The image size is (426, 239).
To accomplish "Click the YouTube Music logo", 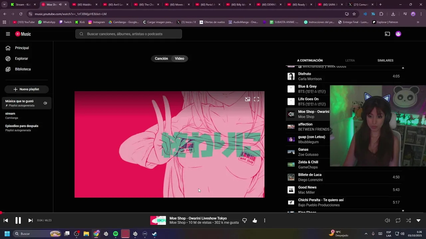I will [x=23, y=34].
